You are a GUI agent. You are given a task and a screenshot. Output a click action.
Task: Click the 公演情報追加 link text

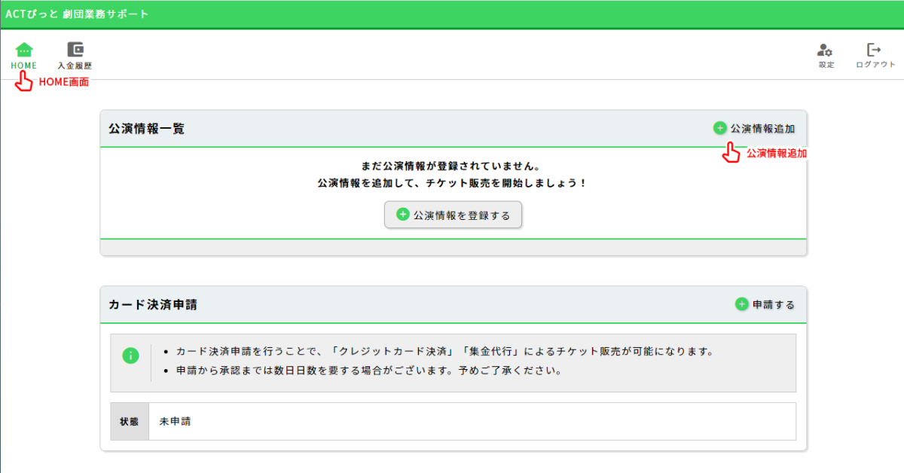click(762, 129)
